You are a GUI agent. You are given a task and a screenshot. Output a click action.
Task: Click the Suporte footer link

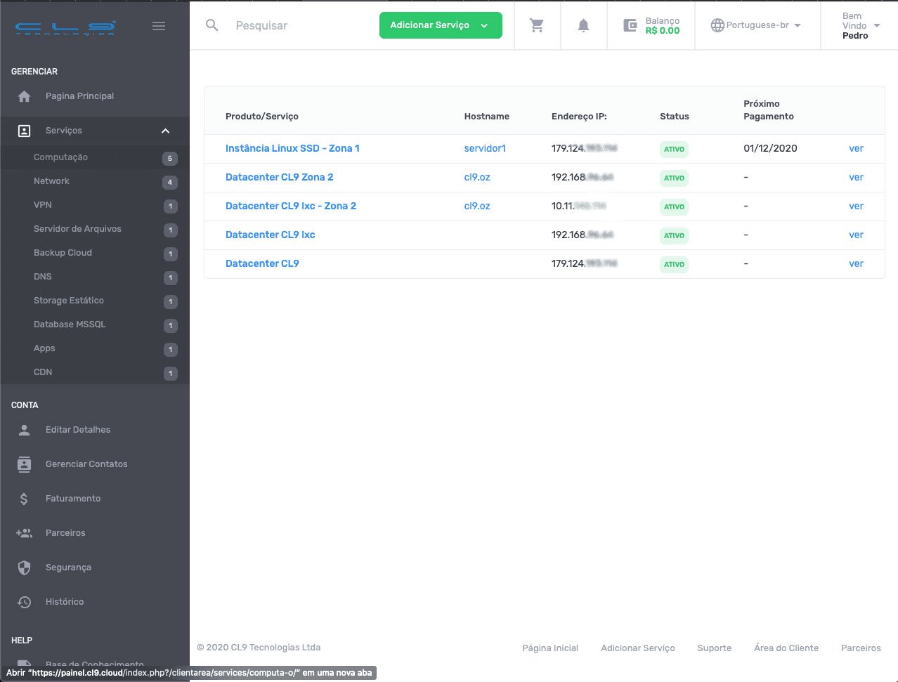point(714,648)
